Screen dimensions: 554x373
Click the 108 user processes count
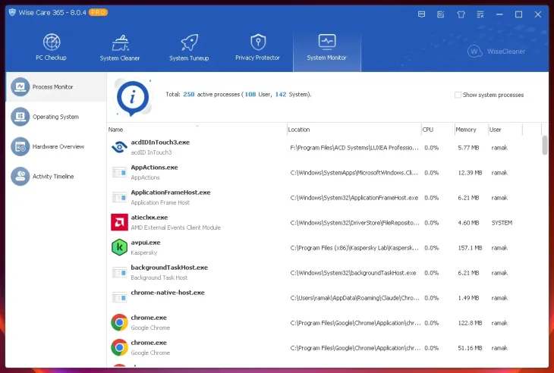(250, 94)
